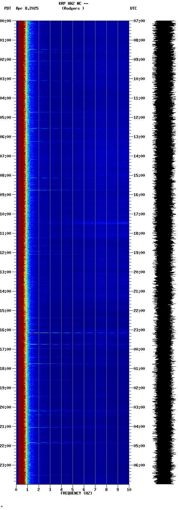
Task: Click the 'FREQUENCY (HZ)' axis label
Action: 76,493
